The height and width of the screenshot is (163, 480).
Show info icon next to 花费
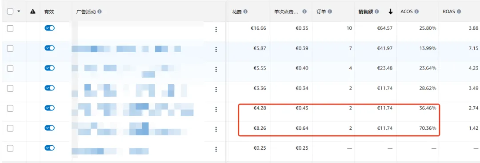[245, 12]
